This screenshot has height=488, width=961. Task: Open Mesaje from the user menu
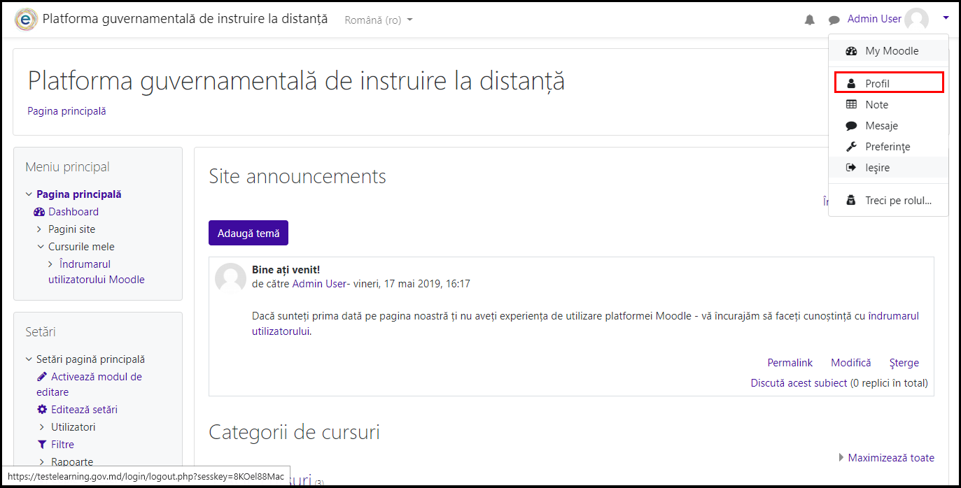coord(888,126)
